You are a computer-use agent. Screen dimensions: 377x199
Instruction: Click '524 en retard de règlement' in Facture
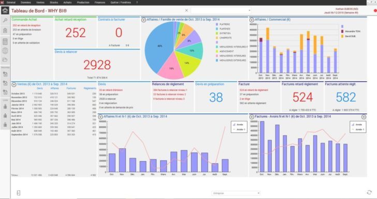(x=254, y=90)
